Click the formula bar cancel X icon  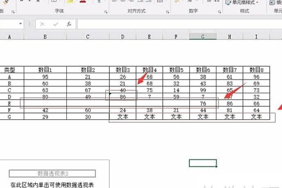(x=42, y=24)
